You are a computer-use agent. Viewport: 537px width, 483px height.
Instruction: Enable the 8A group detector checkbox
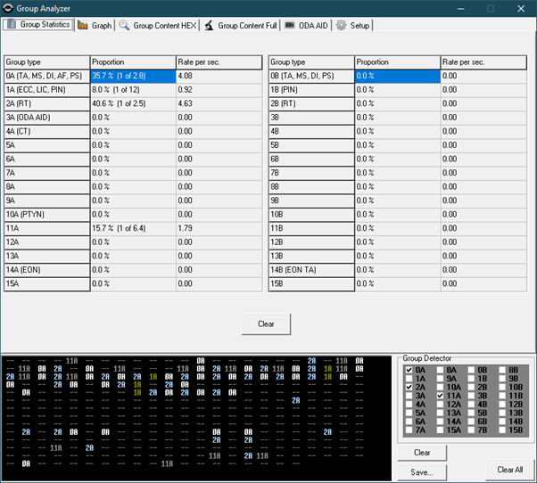click(x=441, y=369)
